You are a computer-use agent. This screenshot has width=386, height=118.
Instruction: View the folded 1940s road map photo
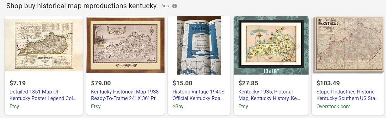tap(199, 45)
